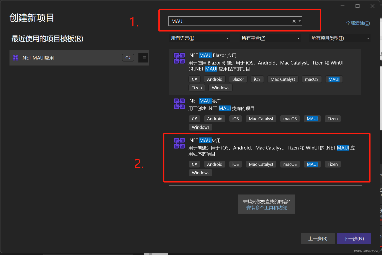This screenshot has width=382, height=255.
Task: Select the .NET MAUI应用 template title in results
Action: point(204,140)
